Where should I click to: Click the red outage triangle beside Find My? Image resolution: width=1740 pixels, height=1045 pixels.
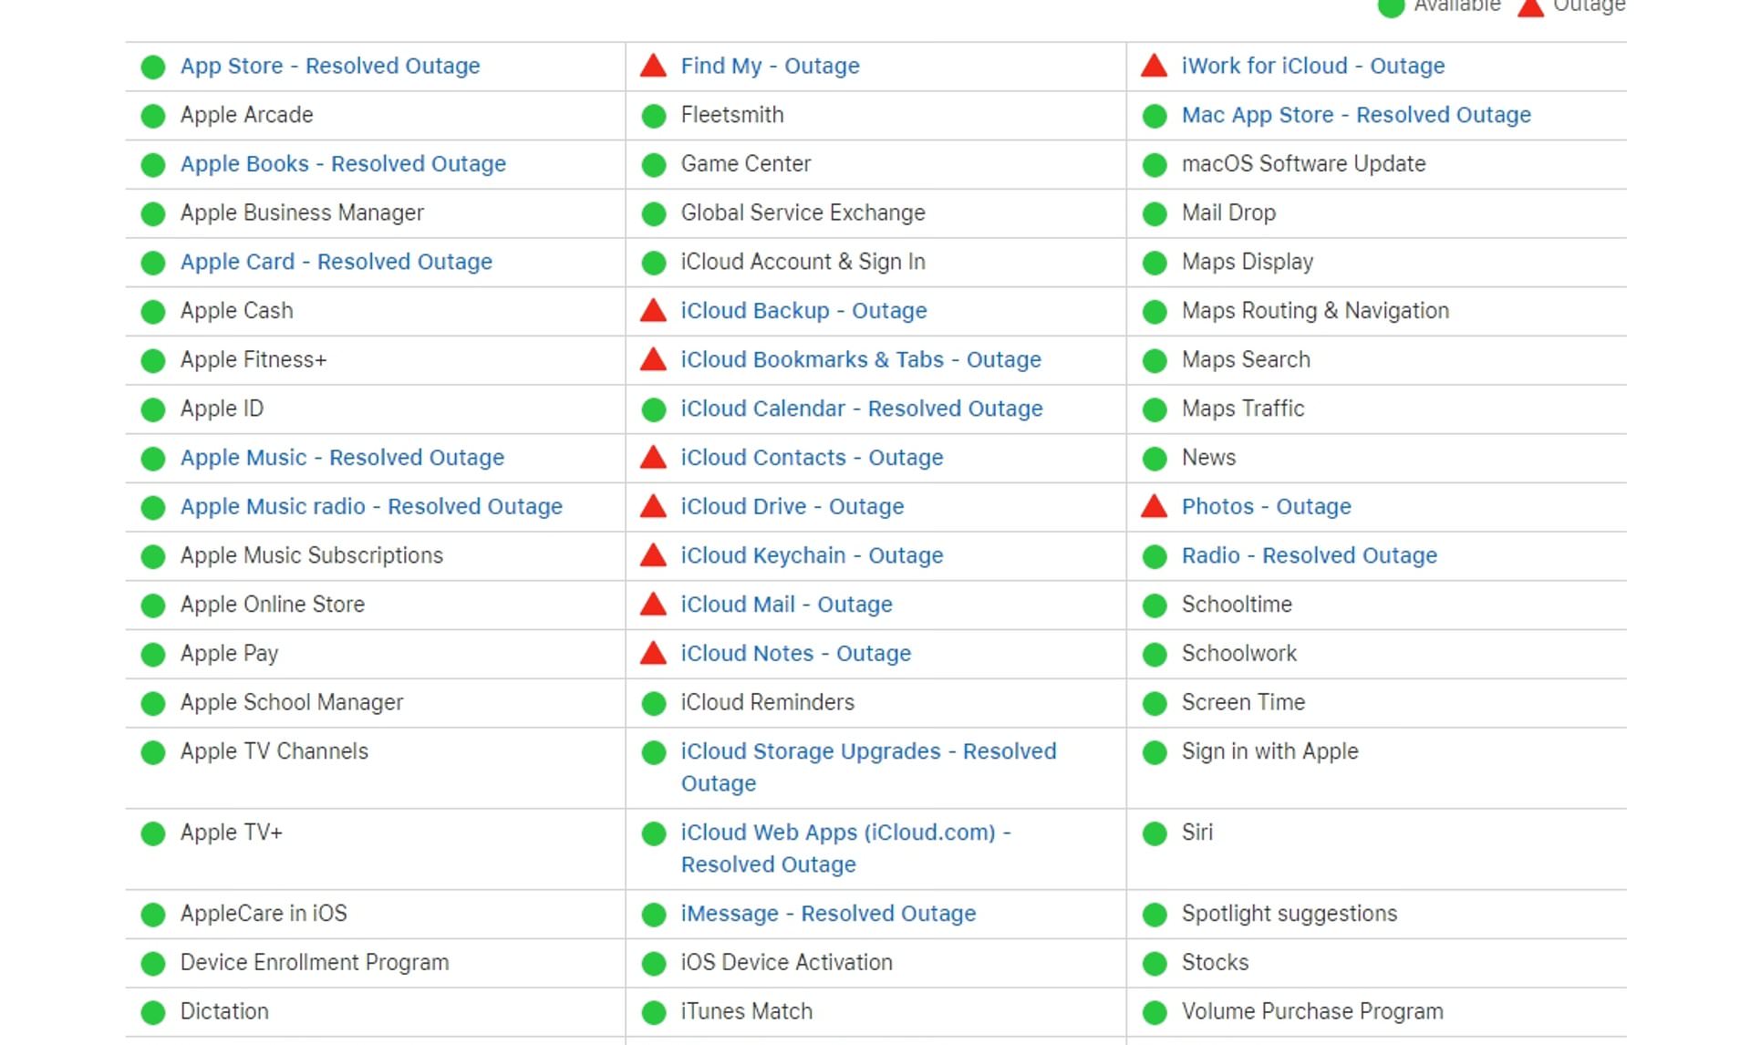653,66
